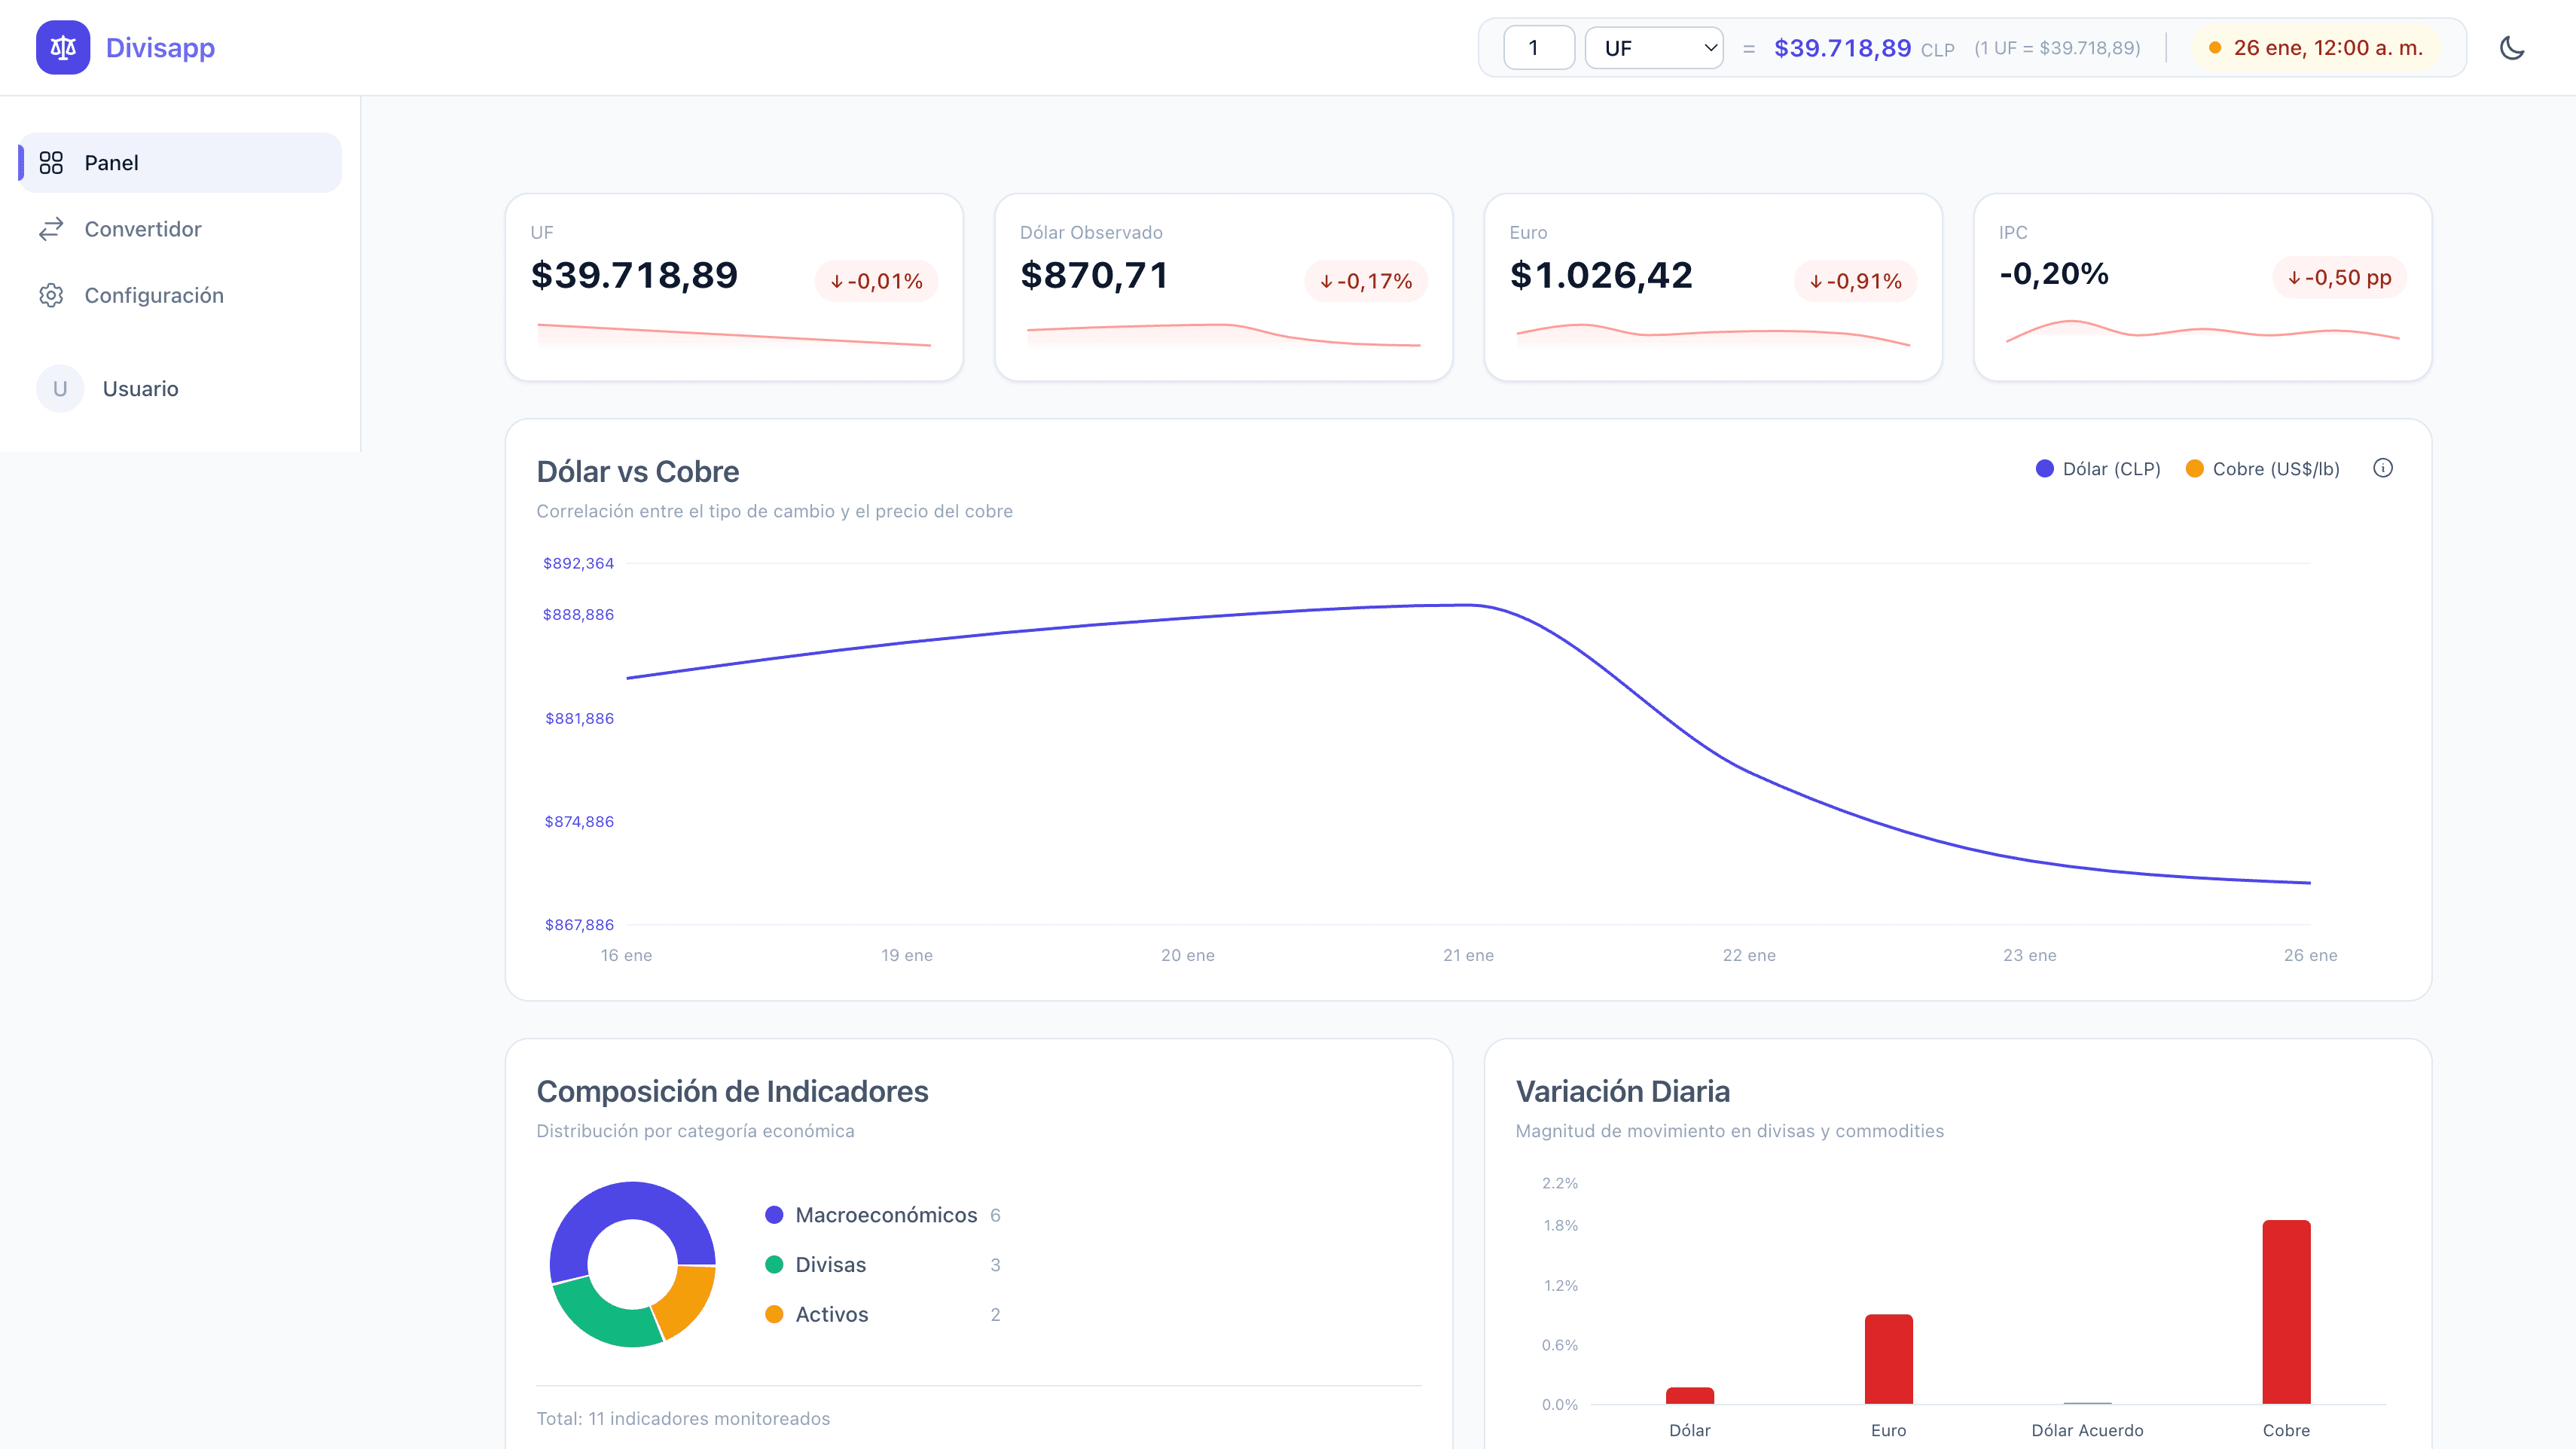Screen dimensions: 2576x1449
Task: Open the Convertidor arrows icon
Action: tap(52, 228)
